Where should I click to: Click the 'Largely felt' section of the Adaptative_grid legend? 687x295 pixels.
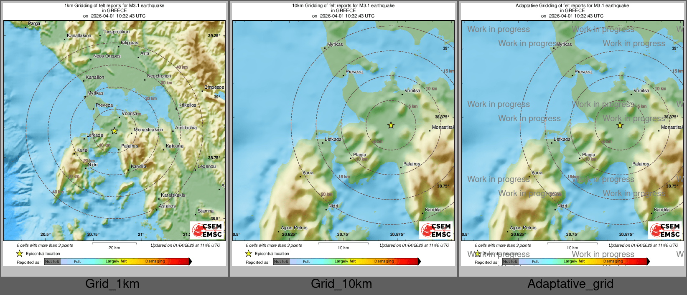[574, 262]
